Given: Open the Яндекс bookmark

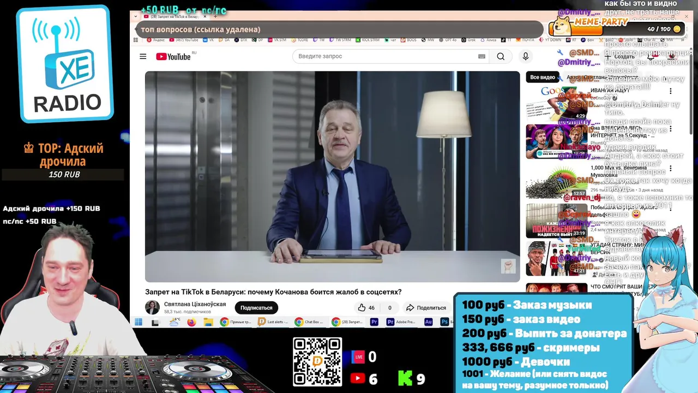Looking at the screenshot, I should (155, 40).
